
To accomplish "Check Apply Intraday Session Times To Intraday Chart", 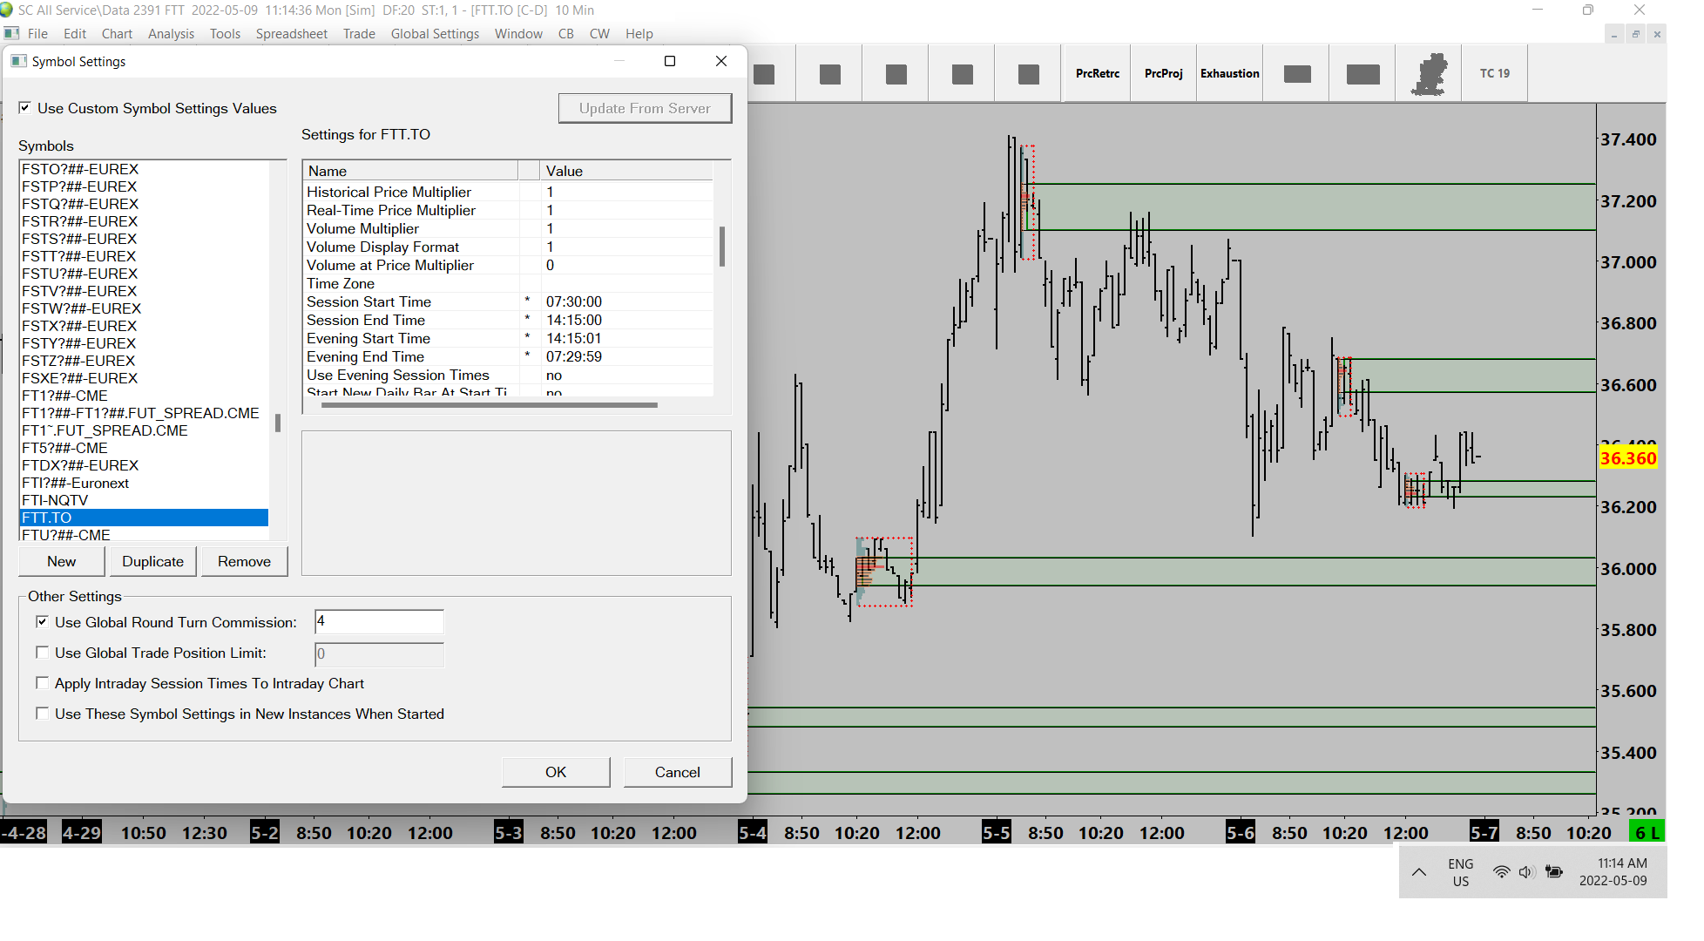I will click(x=42, y=683).
